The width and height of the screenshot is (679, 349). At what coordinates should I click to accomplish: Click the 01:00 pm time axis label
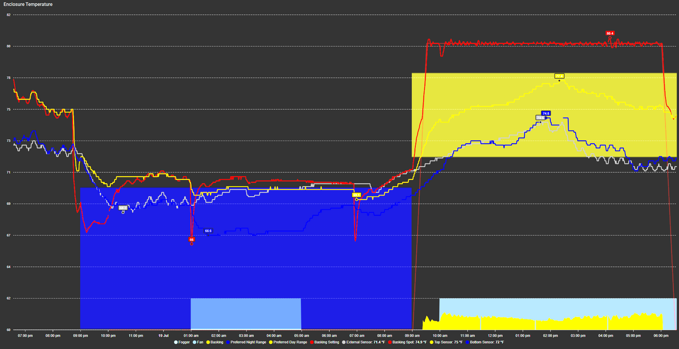tap(522, 336)
